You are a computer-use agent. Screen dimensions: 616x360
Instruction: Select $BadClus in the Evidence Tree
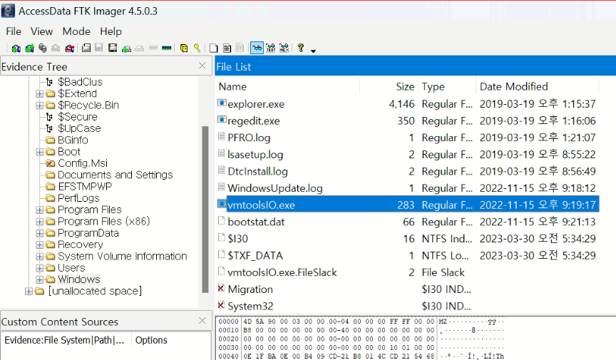click(x=80, y=82)
